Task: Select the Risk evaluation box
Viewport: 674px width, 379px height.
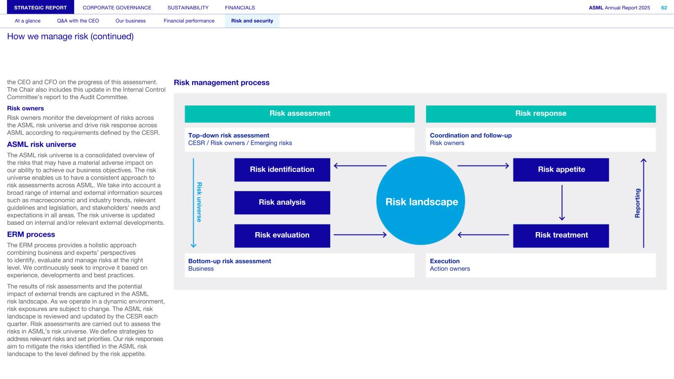Action: point(282,235)
